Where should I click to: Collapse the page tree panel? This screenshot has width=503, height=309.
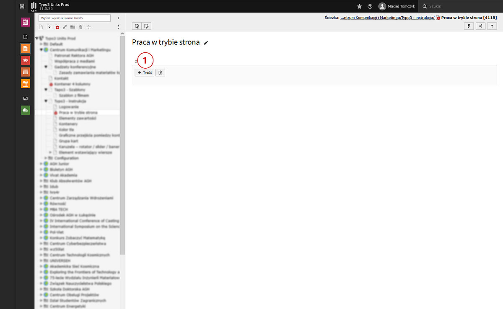tap(119, 18)
